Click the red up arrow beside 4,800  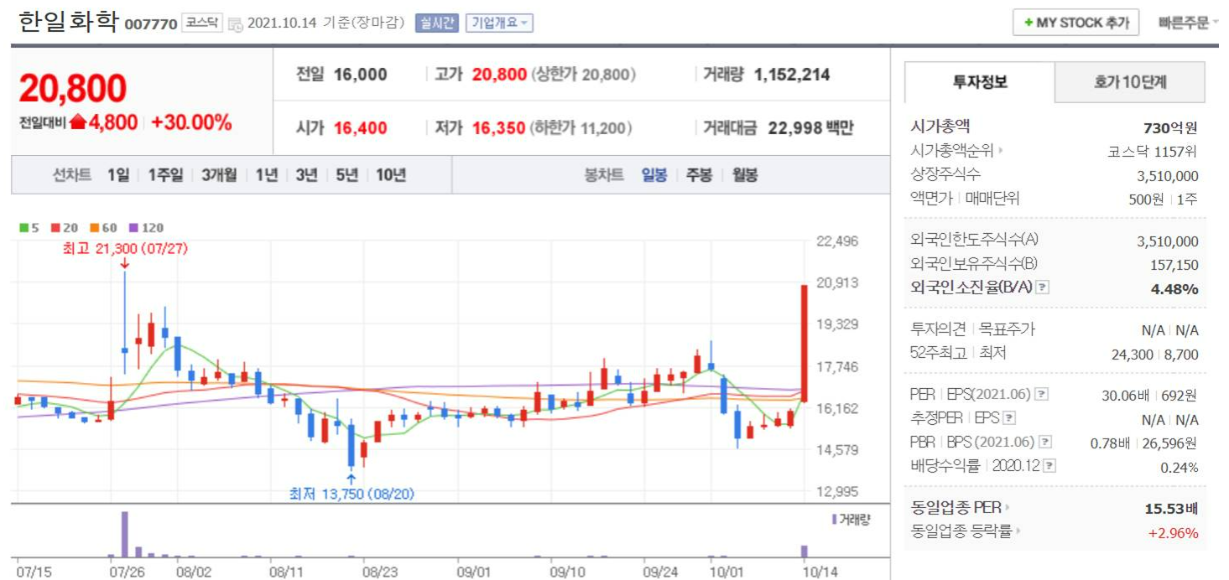[x=77, y=122]
